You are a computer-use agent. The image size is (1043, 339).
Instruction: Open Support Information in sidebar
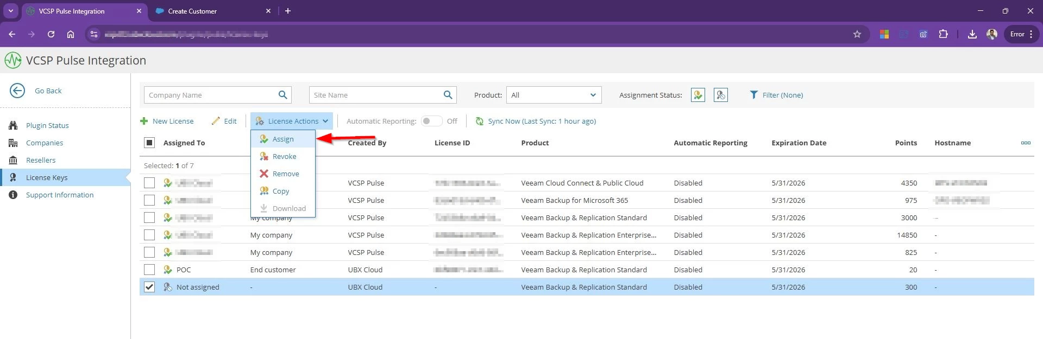pos(59,195)
